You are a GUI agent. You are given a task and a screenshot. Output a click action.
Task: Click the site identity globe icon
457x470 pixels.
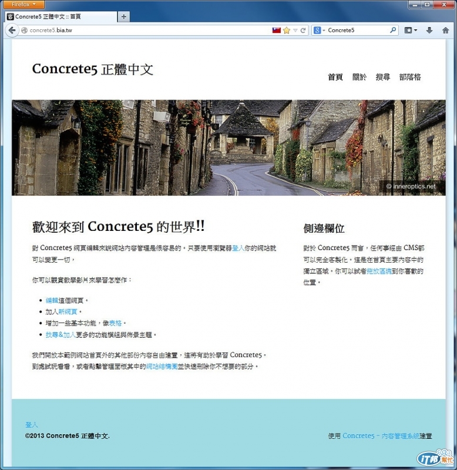coord(25,31)
